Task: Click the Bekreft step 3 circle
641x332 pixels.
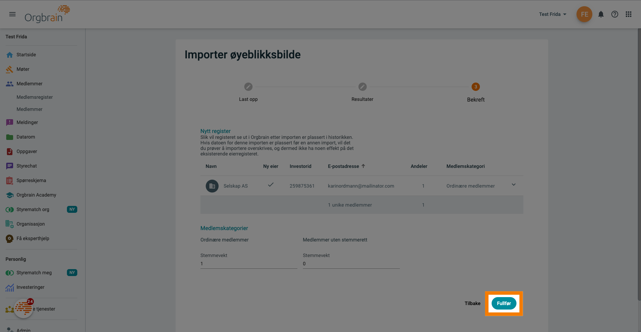Action: [476, 87]
